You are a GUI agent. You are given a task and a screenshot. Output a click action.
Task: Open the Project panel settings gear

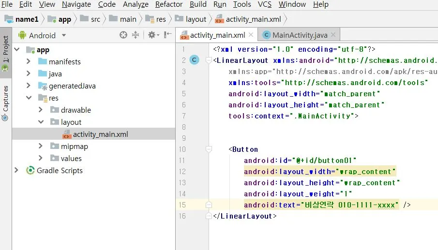pyautogui.click(x=153, y=35)
